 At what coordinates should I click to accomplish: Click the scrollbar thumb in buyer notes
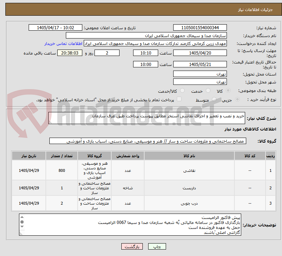point(22,222)
